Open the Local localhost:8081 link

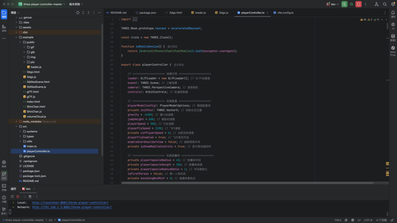(70, 202)
